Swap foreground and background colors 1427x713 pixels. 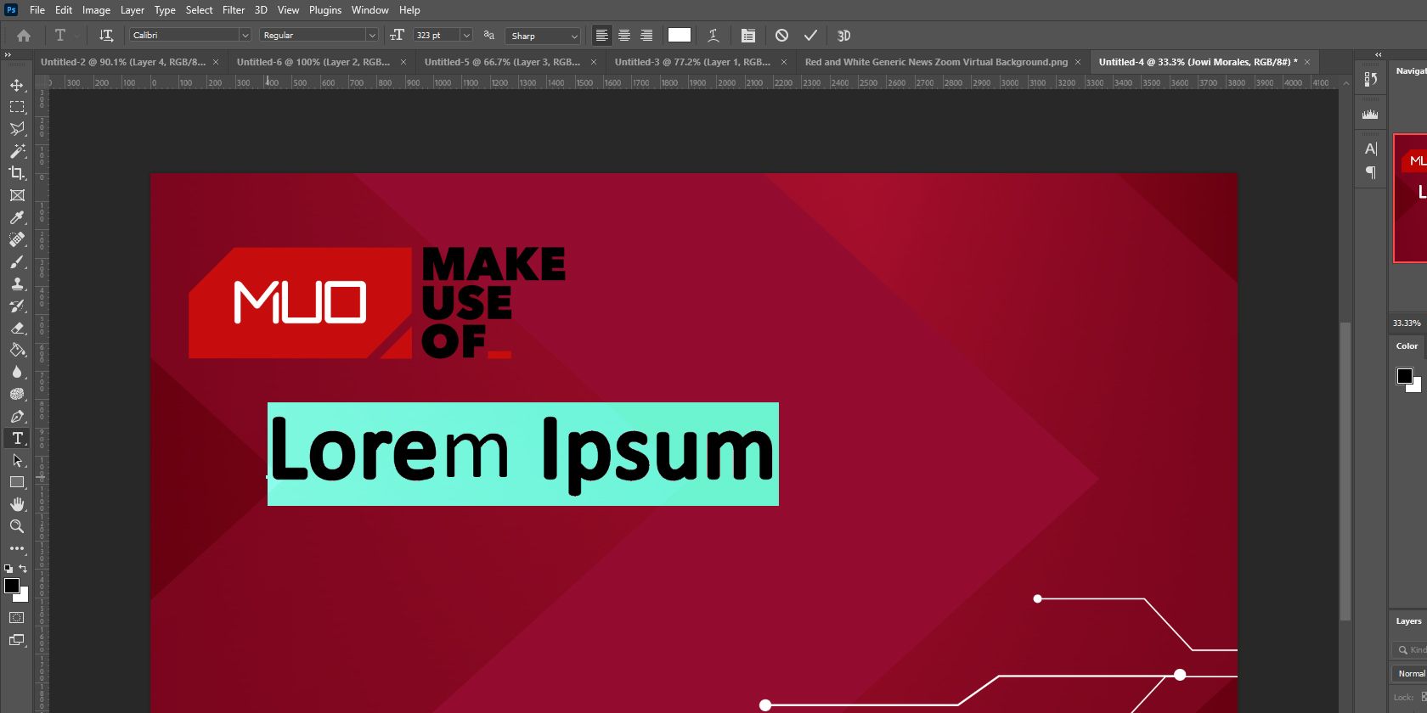23,569
